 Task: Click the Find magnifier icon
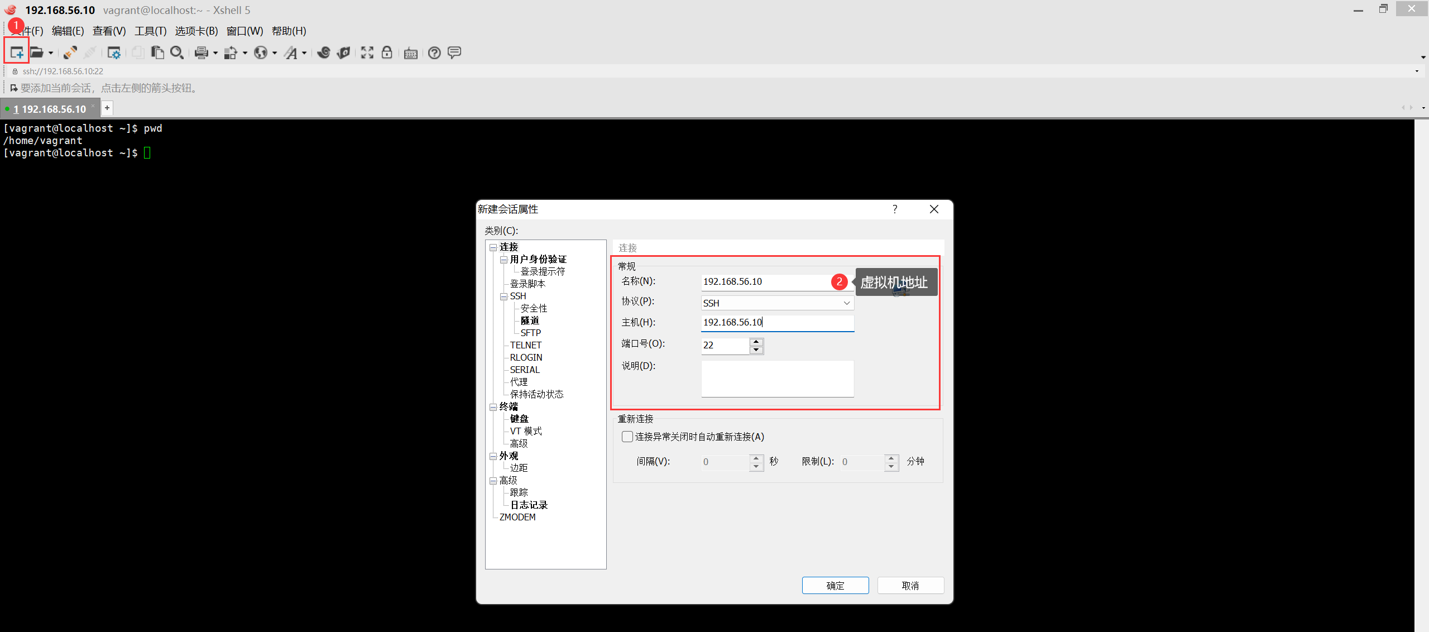pyautogui.click(x=177, y=52)
